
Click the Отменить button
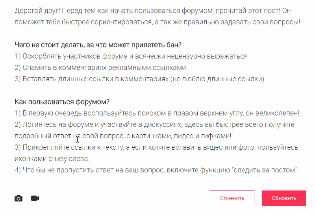(232, 198)
